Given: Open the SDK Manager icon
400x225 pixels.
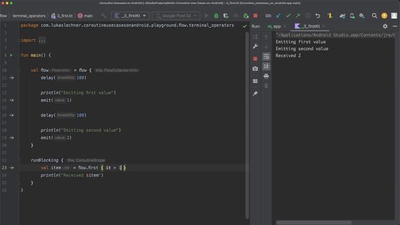Looking at the screenshot, I should pyautogui.click(x=362, y=16).
